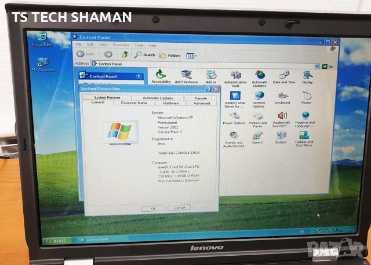Screen dimensions: 371x265
Task: Open the System icon in Control Panel
Action: tap(281, 138)
